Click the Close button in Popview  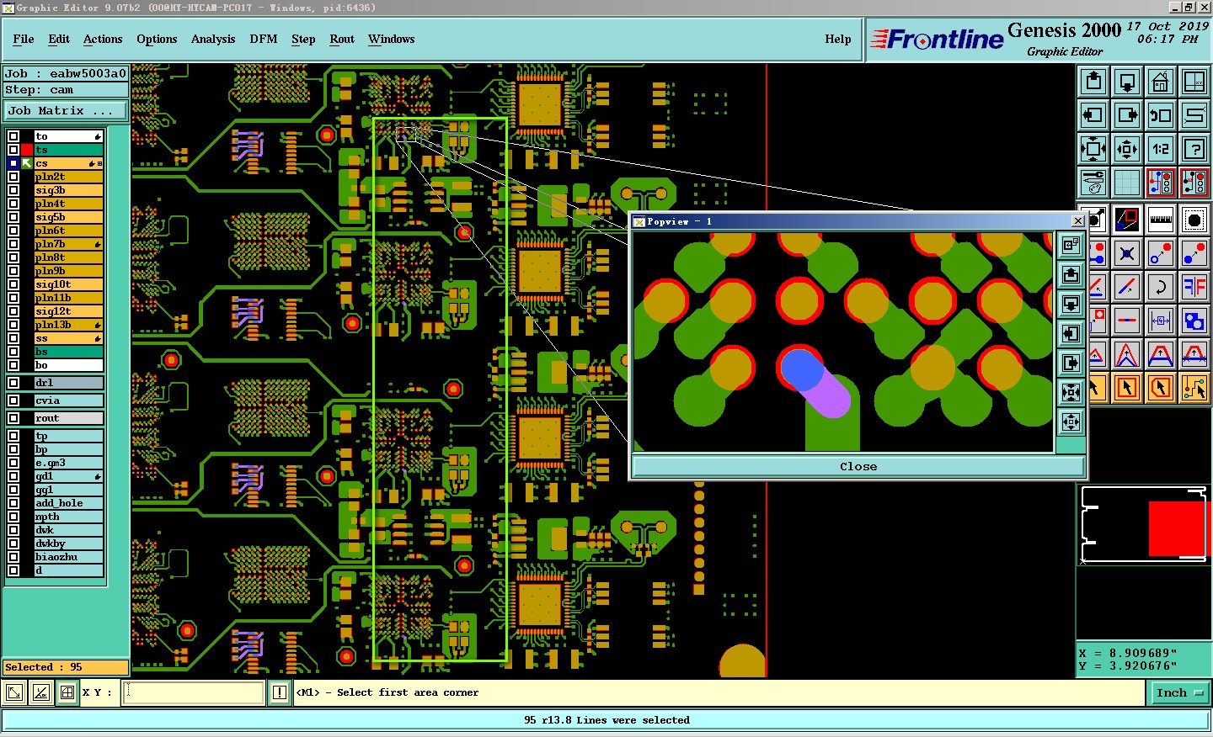click(858, 467)
